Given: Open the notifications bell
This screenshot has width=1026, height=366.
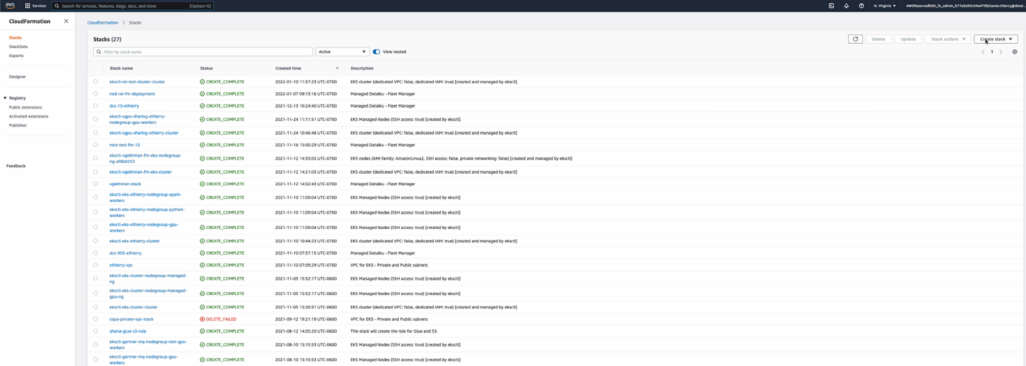Looking at the screenshot, I should pos(846,6).
